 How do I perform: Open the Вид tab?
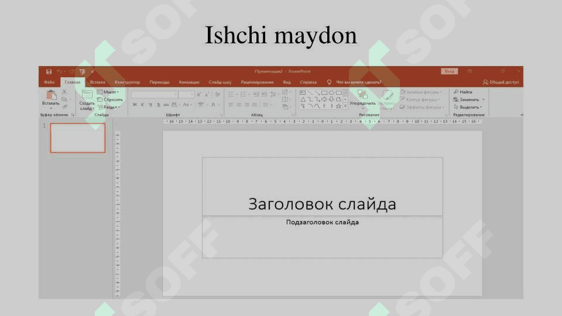pos(287,82)
